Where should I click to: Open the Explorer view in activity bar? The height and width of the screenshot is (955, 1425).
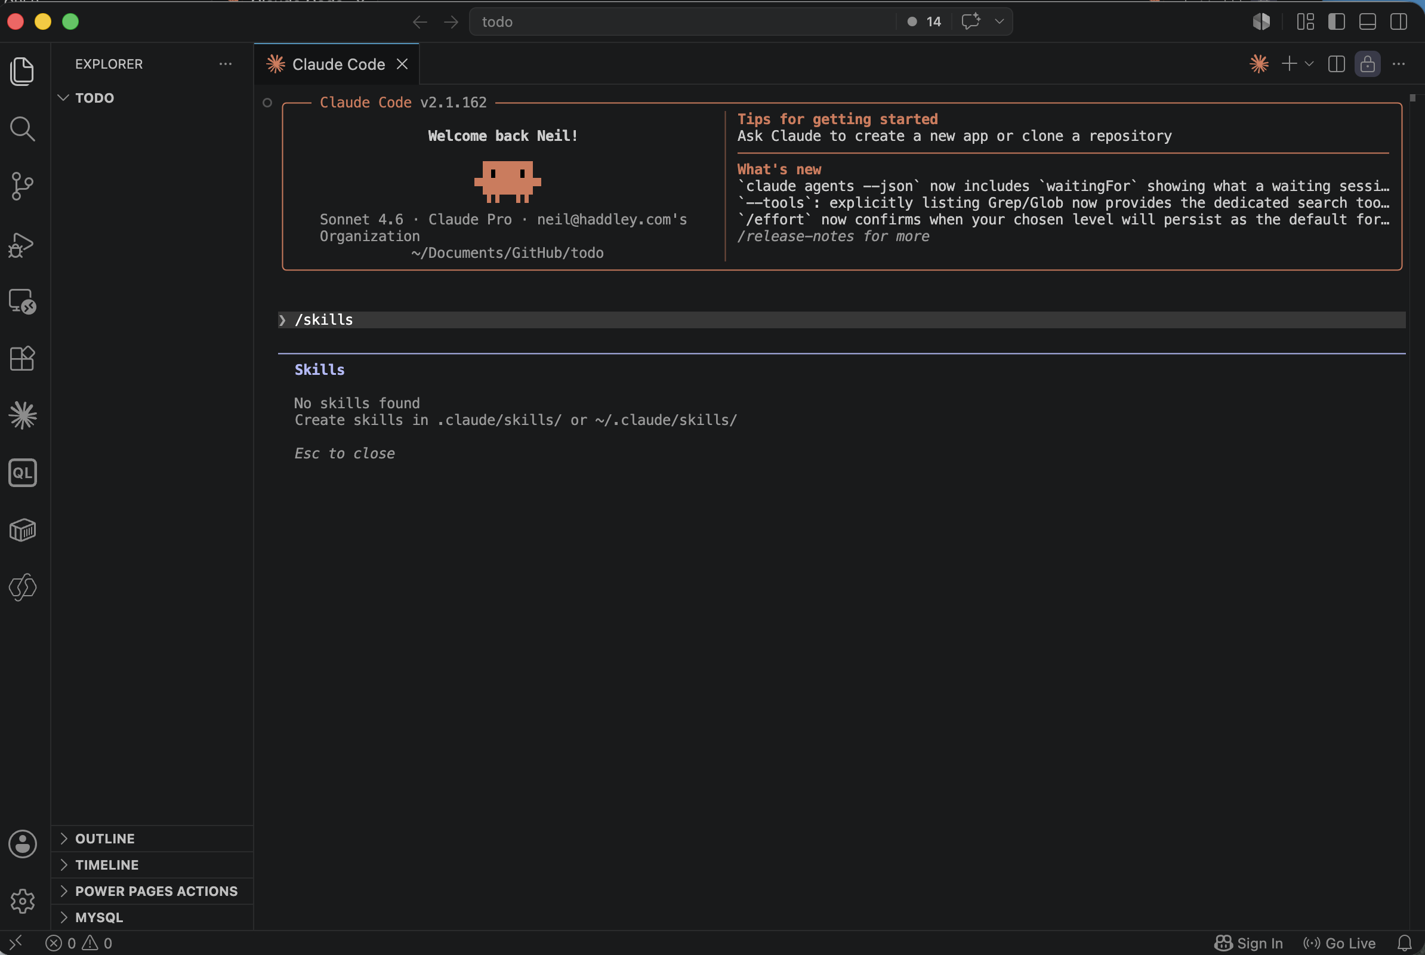point(23,71)
